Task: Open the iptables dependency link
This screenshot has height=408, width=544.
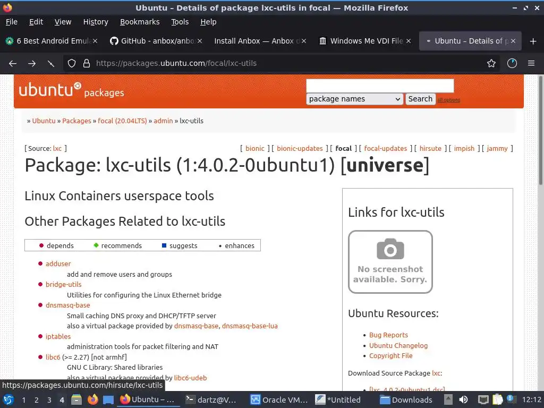Action: tap(58, 336)
